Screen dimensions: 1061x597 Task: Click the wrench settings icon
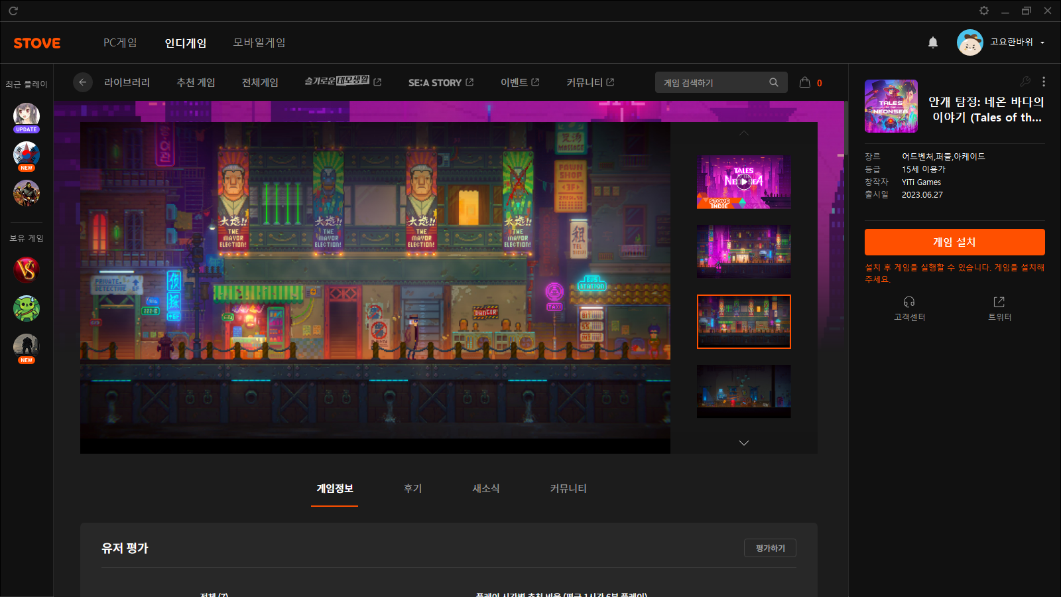[1025, 82]
